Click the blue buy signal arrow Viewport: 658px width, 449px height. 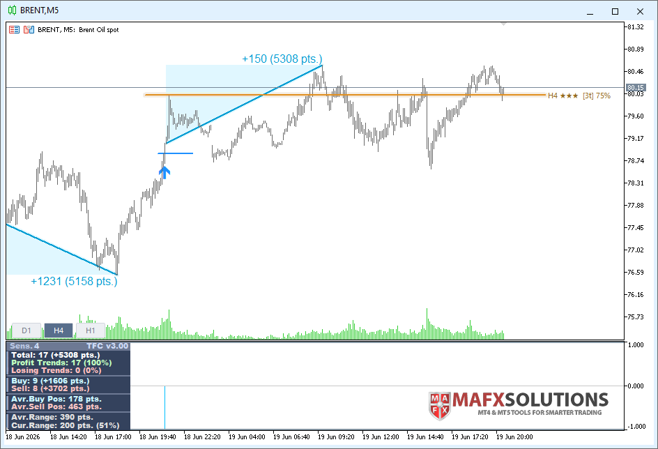pyautogui.click(x=164, y=172)
